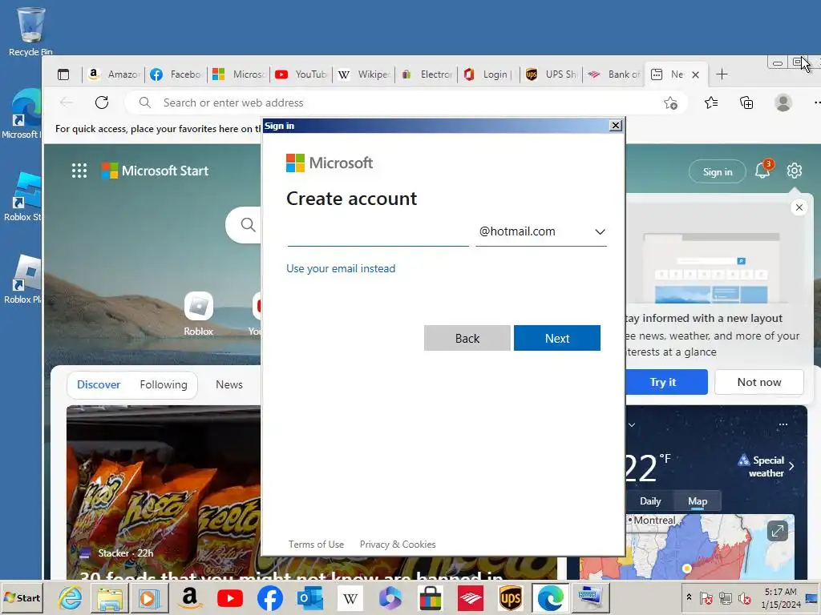Select the Following feed tab
Viewport: 821px width, 615px height.
[x=164, y=385]
